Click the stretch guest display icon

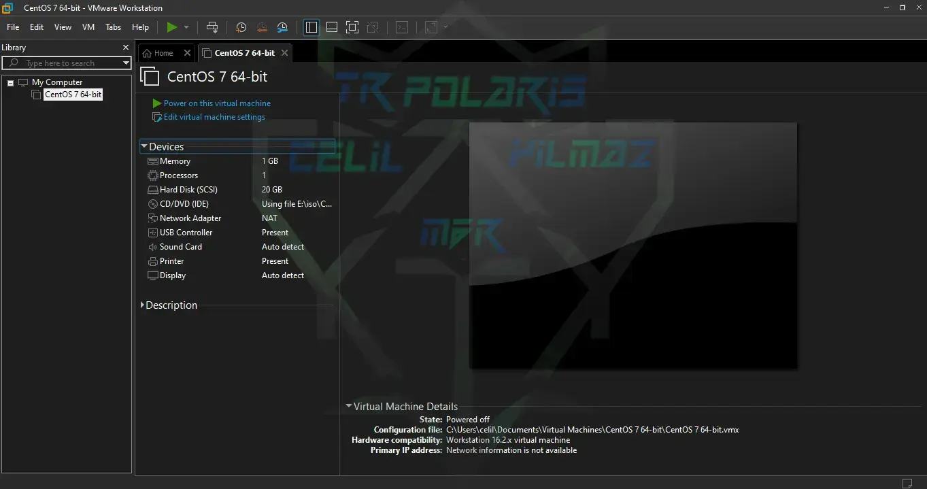tap(431, 27)
